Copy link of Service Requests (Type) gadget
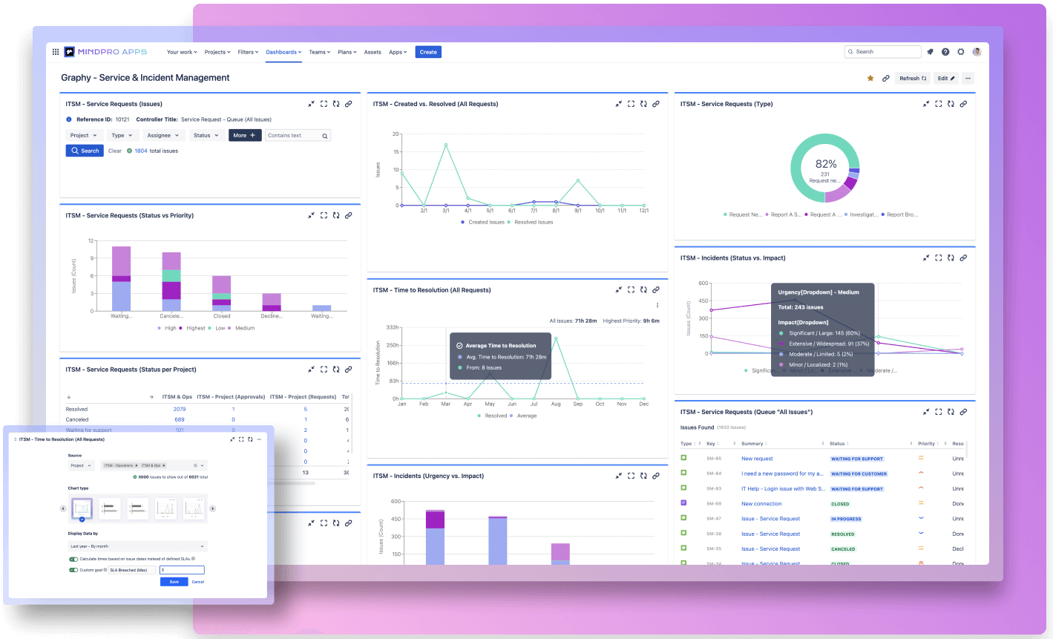The image size is (1053, 639). pos(963,104)
